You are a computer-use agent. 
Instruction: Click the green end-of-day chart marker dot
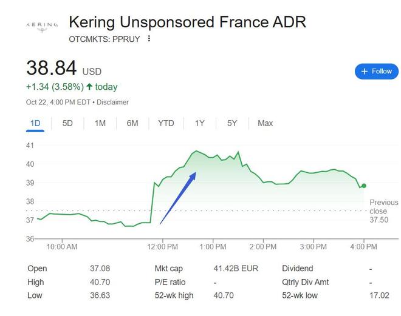click(x=364, y=186)
